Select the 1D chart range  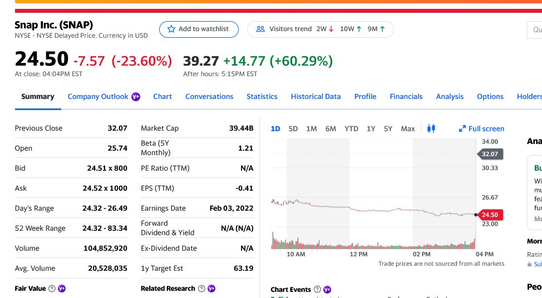275,129
